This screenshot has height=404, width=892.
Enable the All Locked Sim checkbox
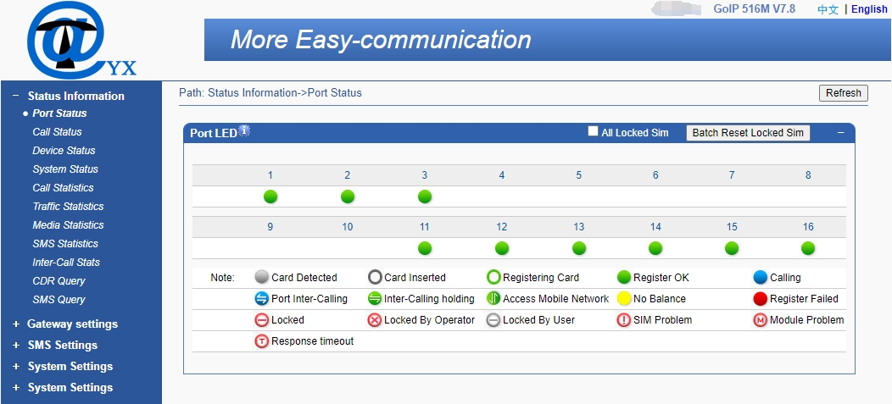pyautogui.click(x=593, y=132)
